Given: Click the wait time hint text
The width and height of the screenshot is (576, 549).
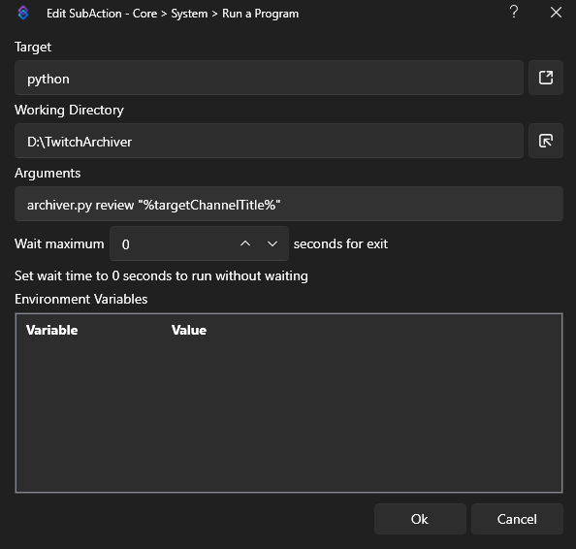Looking at the screenshot, I should point(161,276).
